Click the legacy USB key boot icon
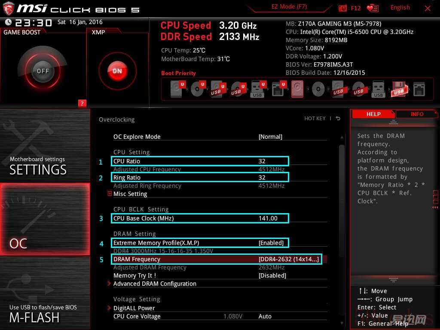The width and height of the screenshot is (440, 330). pos(378,89)
